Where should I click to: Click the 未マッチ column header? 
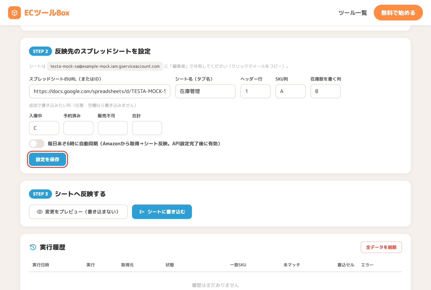pyautogui.click(x=292, y=265)
